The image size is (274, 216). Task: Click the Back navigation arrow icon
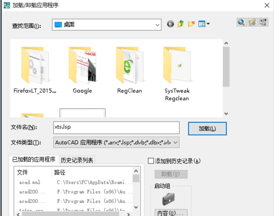coord(170,24)
